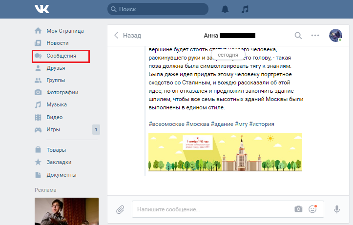Go to Новости feed
Viewport: 353px width, 225px height.
pyautogui.click(x=58, y=43)
